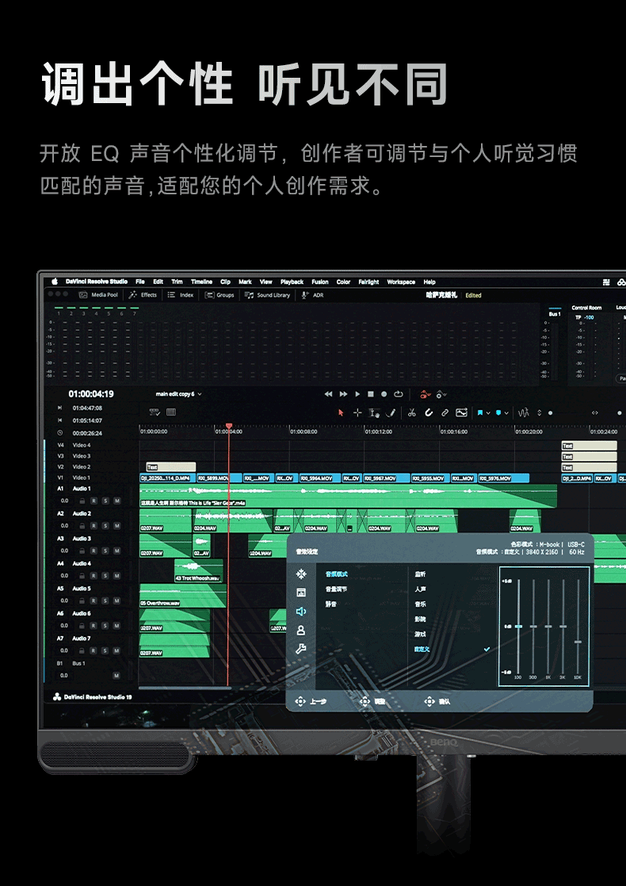The height and width of the screenshot is (886, 626).
Task: Click the 上一步 back button
Action: (311, 701)
